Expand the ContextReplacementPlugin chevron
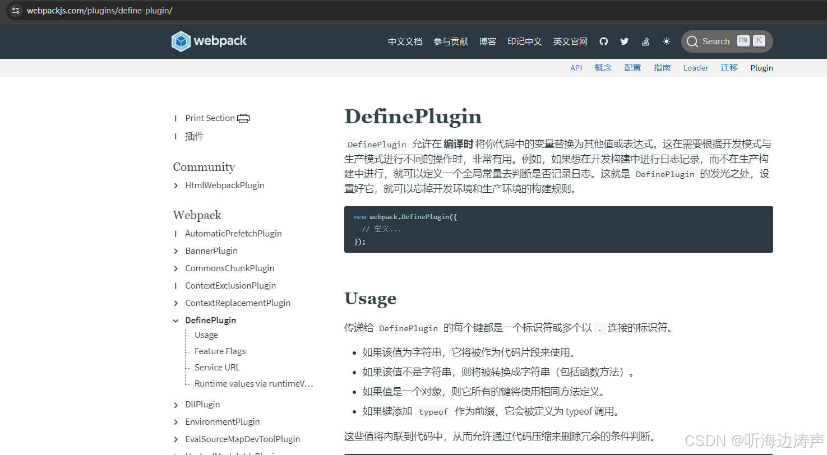 pyautogui.click(x=176, y=303)
